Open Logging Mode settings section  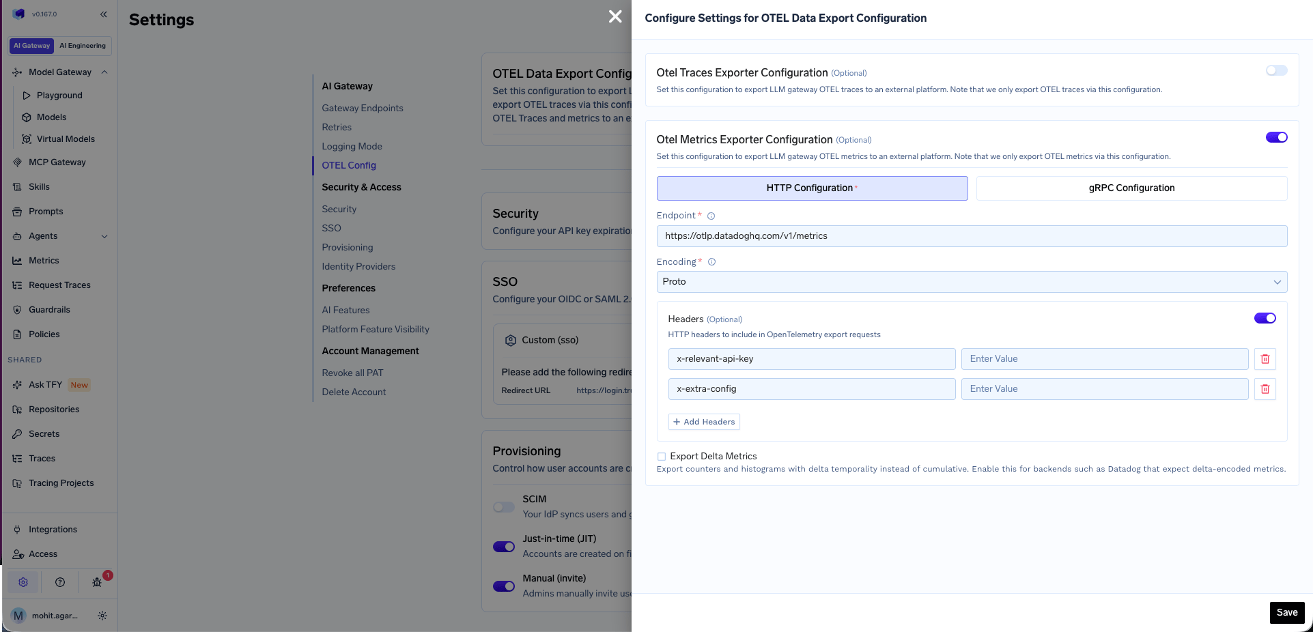click(352, 146)
